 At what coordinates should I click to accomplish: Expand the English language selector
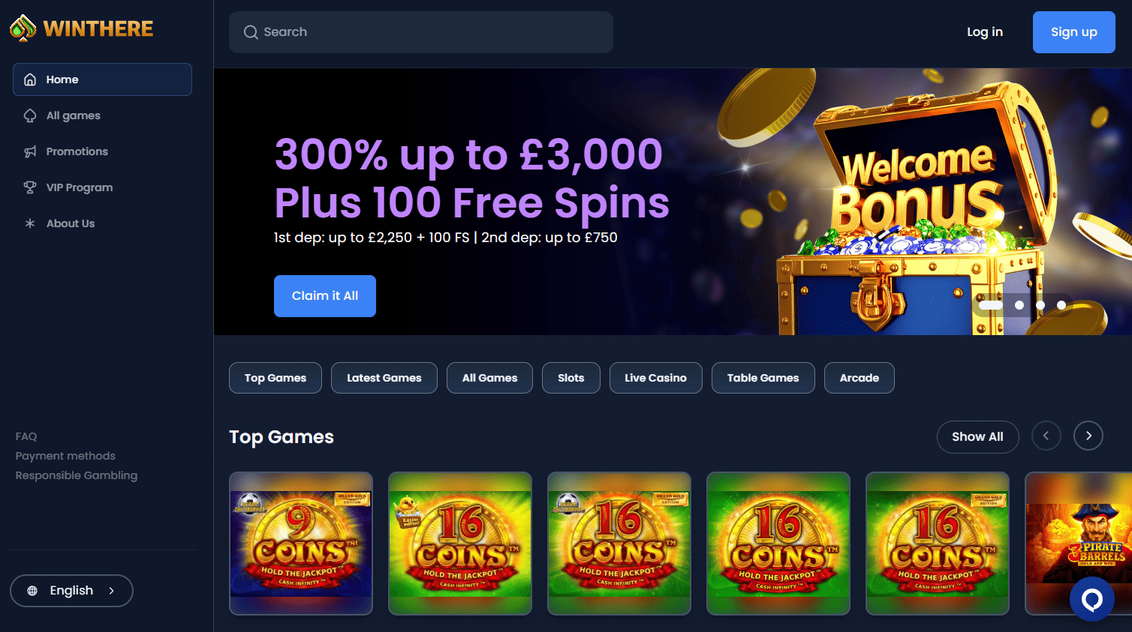click(x=71, y=591)
